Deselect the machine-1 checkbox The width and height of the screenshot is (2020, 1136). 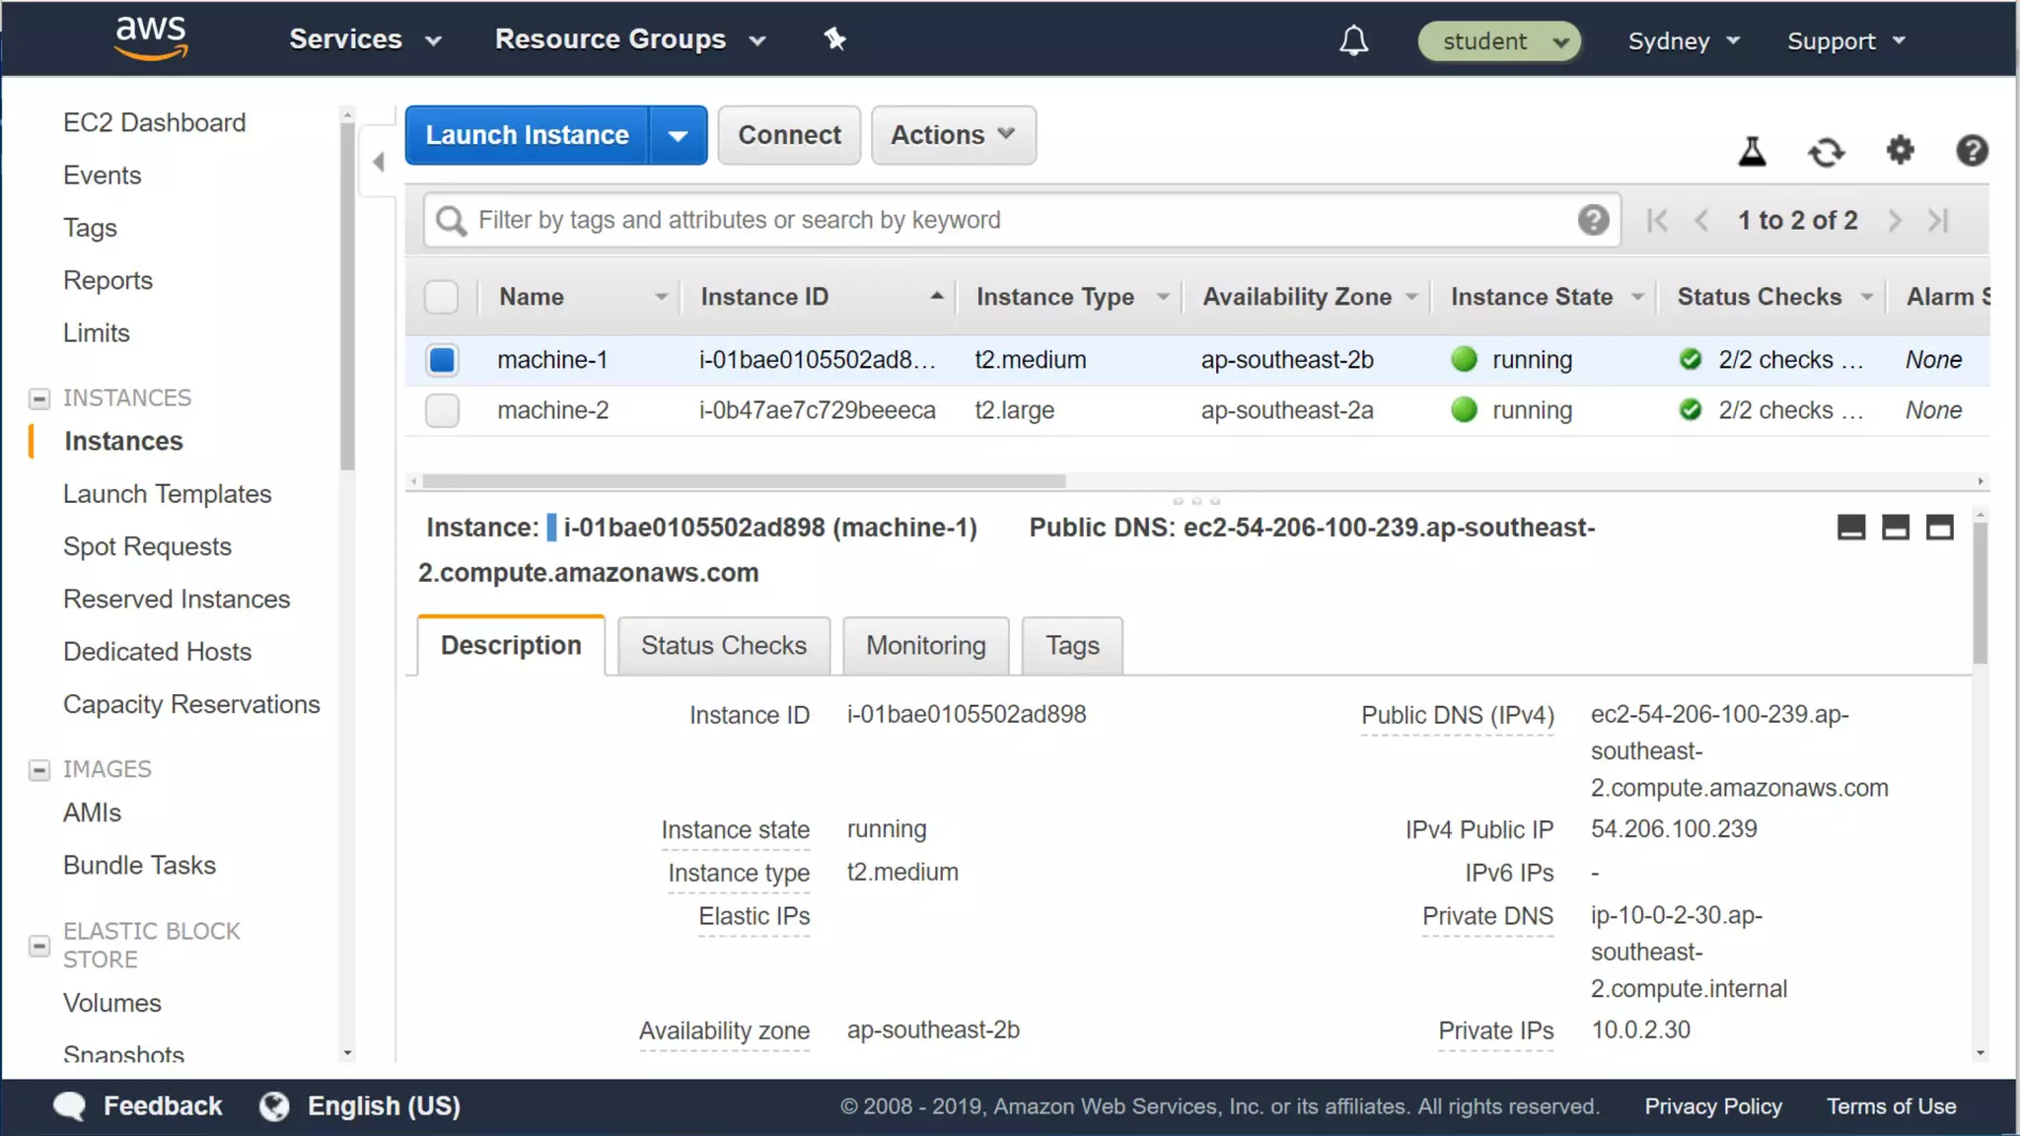442,360
